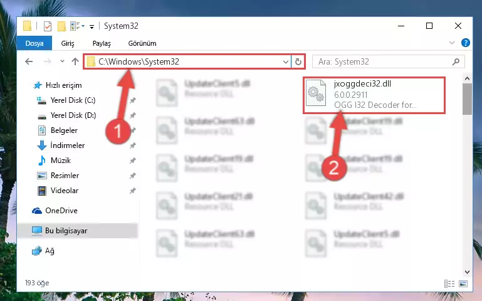Click the Belgeler document icon
This screenshot has width=482, height=301.
coord(42,130)
